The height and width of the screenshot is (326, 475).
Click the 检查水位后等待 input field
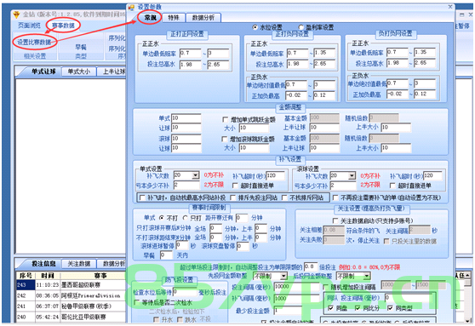185,292
